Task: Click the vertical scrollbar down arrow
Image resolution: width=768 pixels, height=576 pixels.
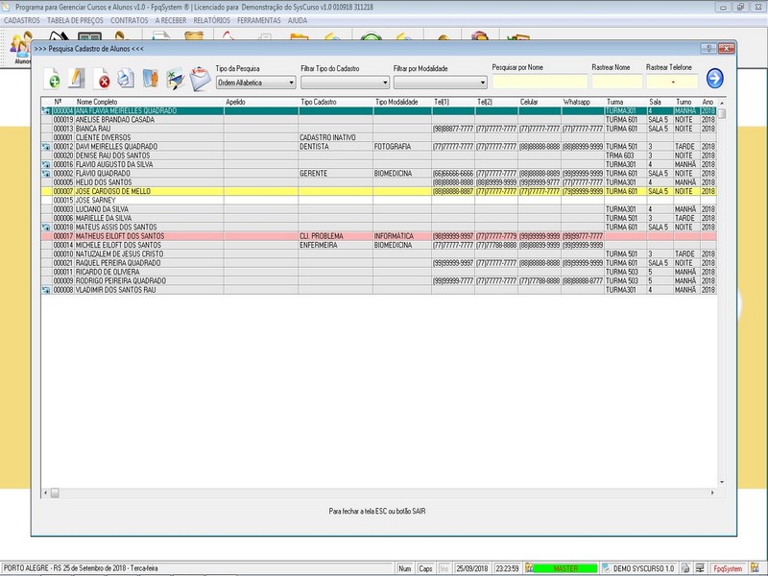Action: click(722, 483)
